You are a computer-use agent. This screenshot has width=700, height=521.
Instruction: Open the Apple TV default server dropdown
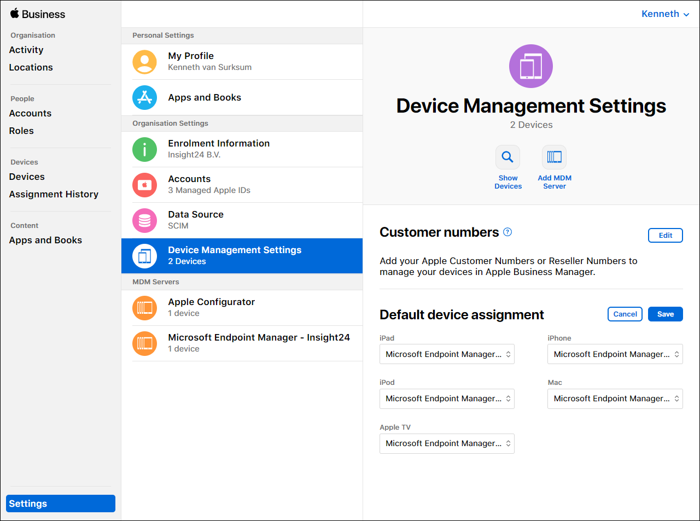[447, 443]
